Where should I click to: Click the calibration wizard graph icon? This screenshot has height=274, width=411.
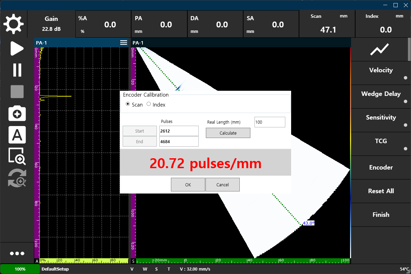(379, 50)
